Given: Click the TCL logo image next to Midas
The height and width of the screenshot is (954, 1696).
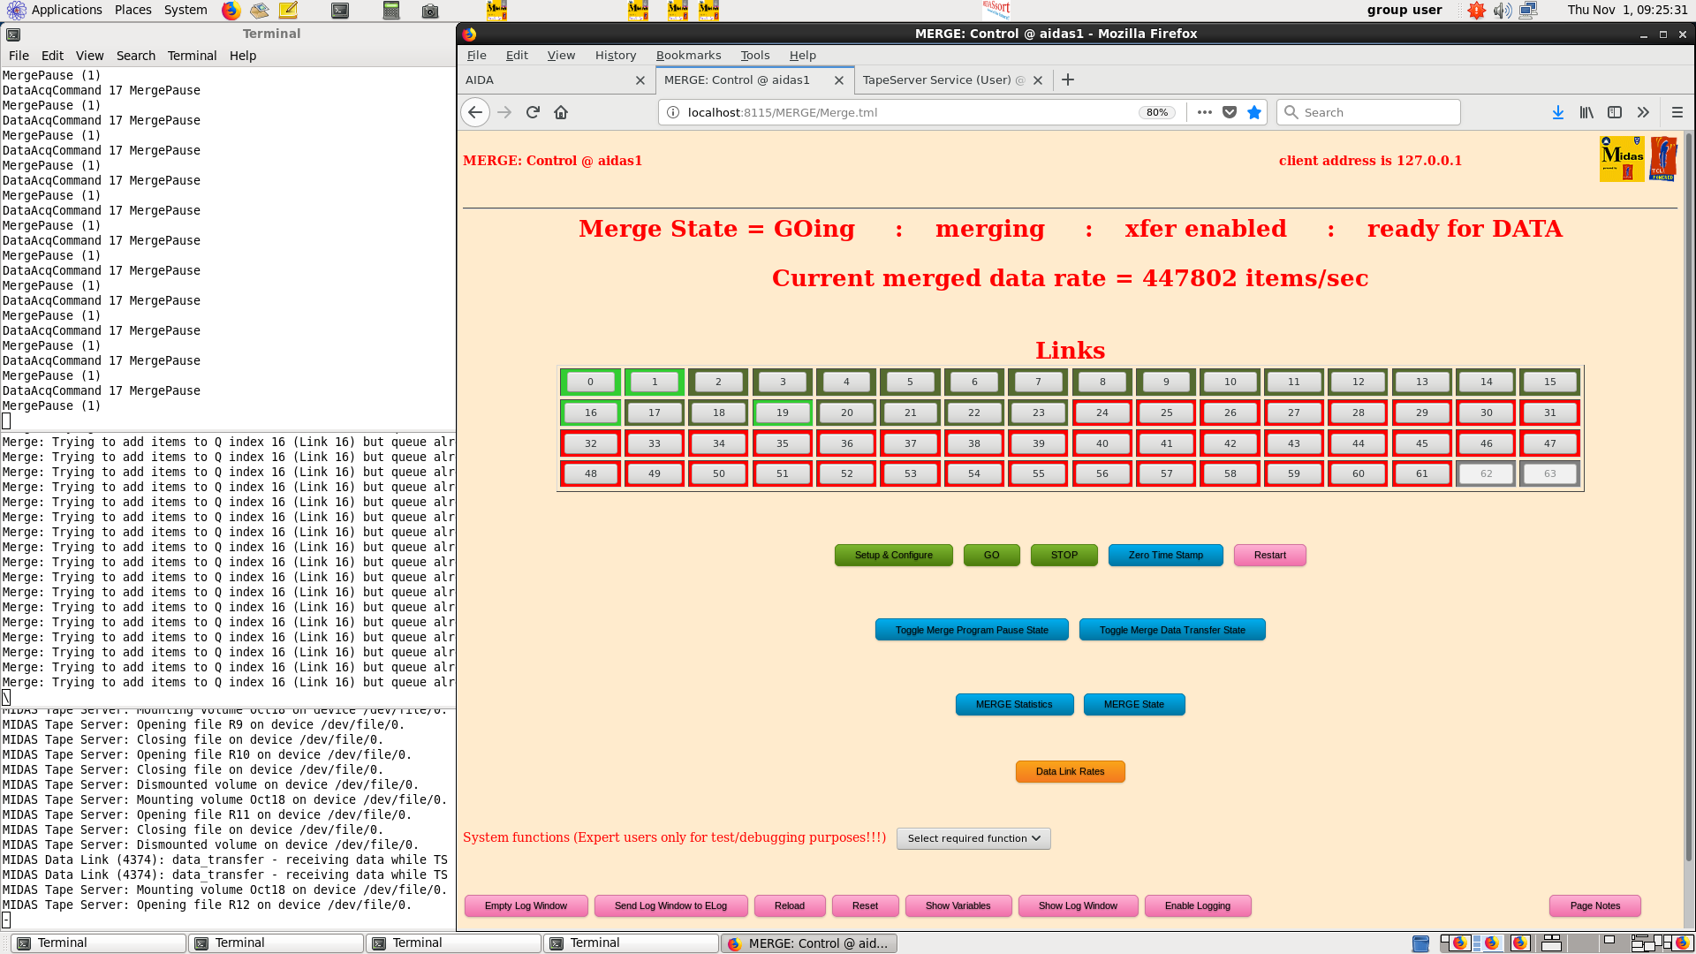Looking at the screenshot, I should pos(1663,159).
